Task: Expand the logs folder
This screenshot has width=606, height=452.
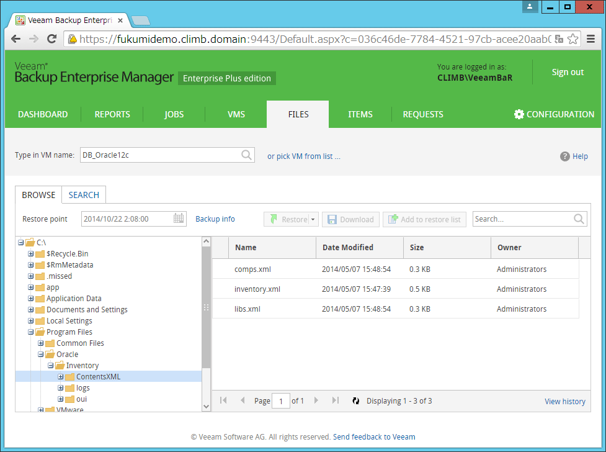Action: [x=60, y=388]
